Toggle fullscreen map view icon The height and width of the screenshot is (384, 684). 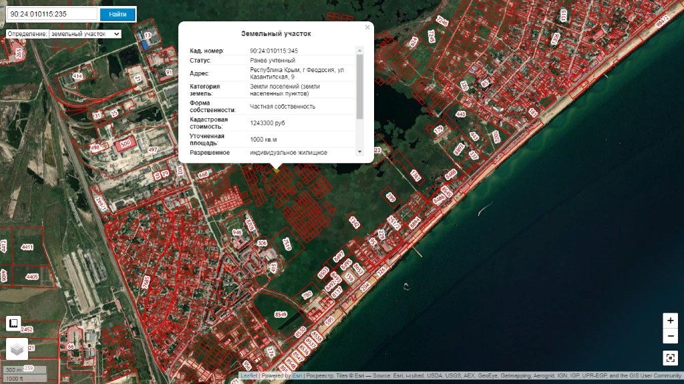click(x=670, y=357)
